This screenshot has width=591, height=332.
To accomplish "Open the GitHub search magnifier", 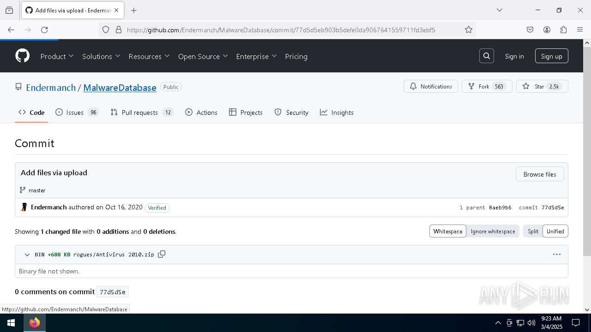I will pos(487,56).
